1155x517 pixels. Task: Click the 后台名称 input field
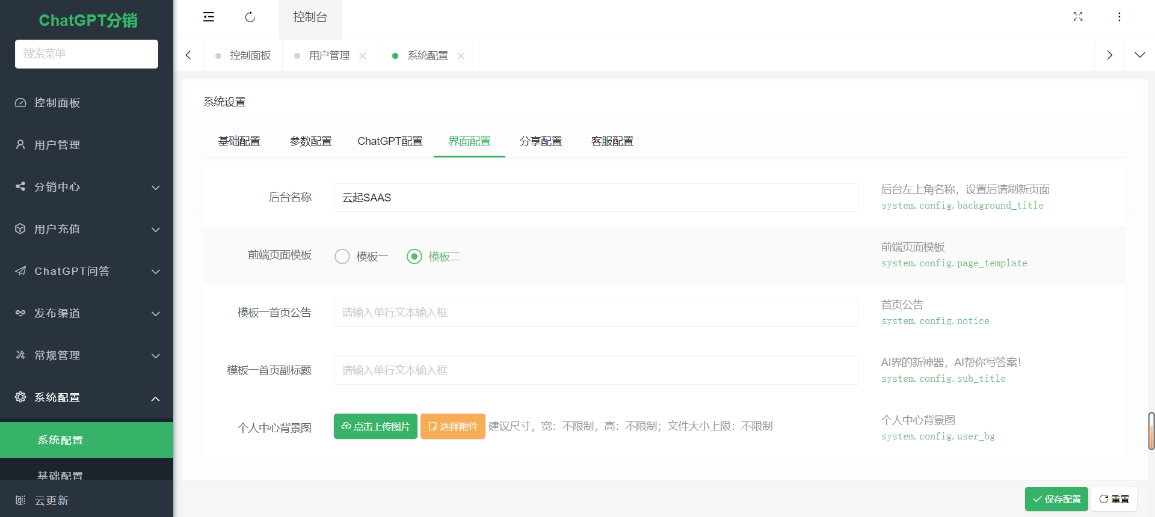point(596,197)
